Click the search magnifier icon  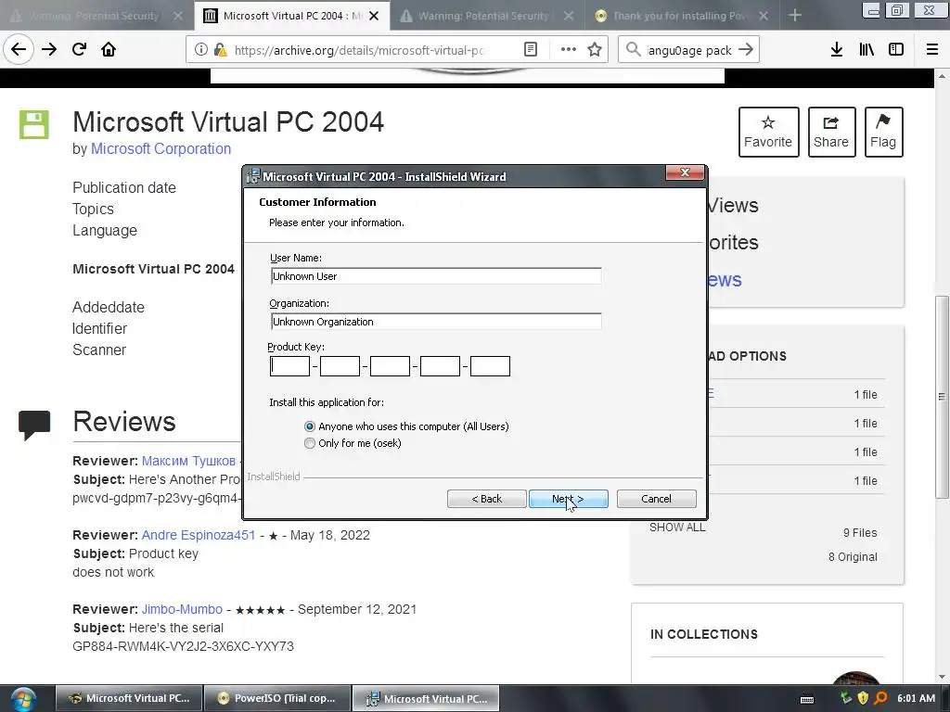(633, 50)
